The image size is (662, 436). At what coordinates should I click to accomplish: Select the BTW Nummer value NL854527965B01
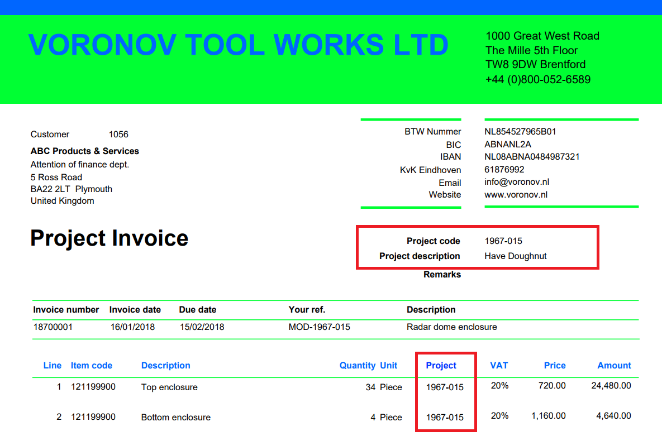tap(520, 132)
